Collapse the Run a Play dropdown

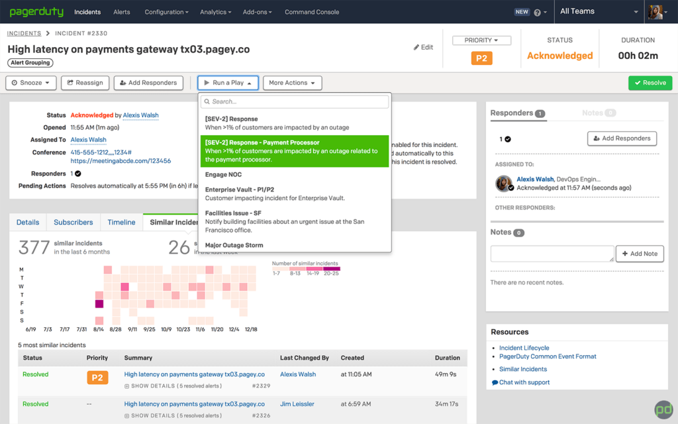coord(228,83)
